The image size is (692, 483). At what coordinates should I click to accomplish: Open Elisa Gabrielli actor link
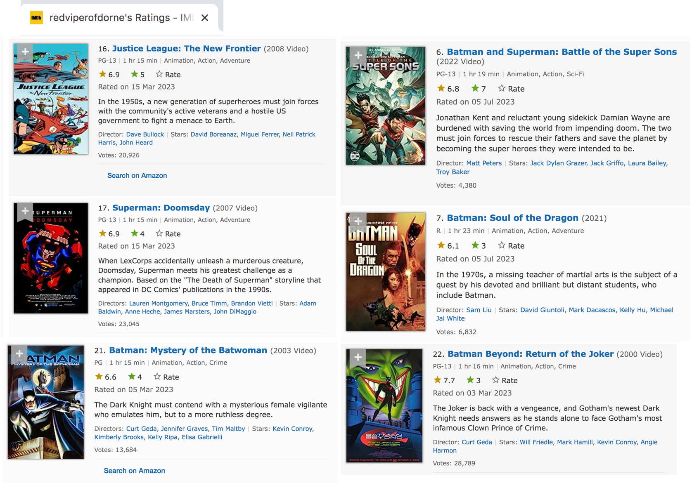coord(202,437)
